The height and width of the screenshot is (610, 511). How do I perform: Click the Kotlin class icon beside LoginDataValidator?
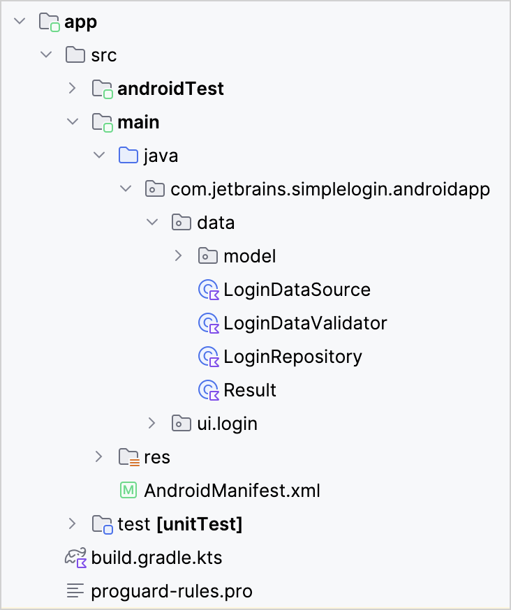pos(209,323)
